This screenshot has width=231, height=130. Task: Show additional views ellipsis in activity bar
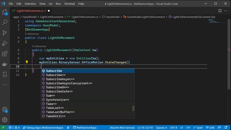(x=5, y=85)
